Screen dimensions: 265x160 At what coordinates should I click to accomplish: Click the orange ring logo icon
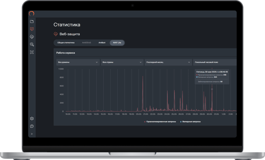(32, 14)
